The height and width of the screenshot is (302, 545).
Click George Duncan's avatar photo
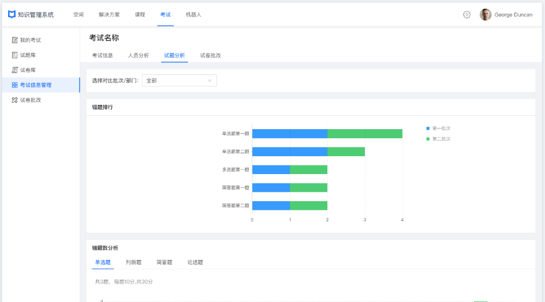486,14
